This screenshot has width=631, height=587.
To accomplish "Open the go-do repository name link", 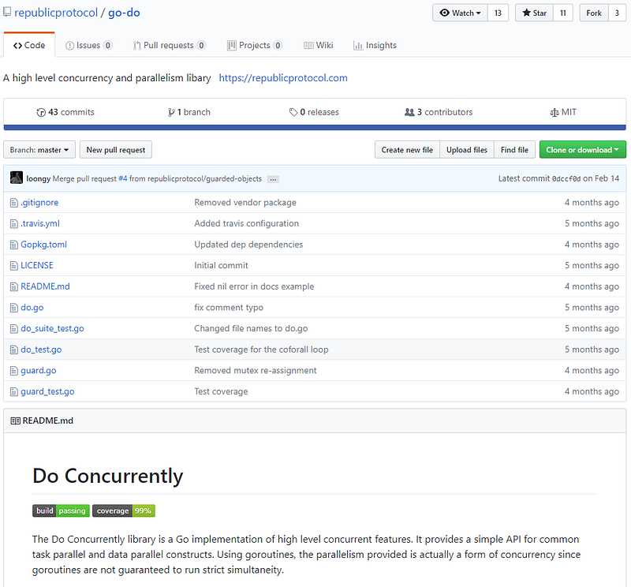I will (124, 13).
